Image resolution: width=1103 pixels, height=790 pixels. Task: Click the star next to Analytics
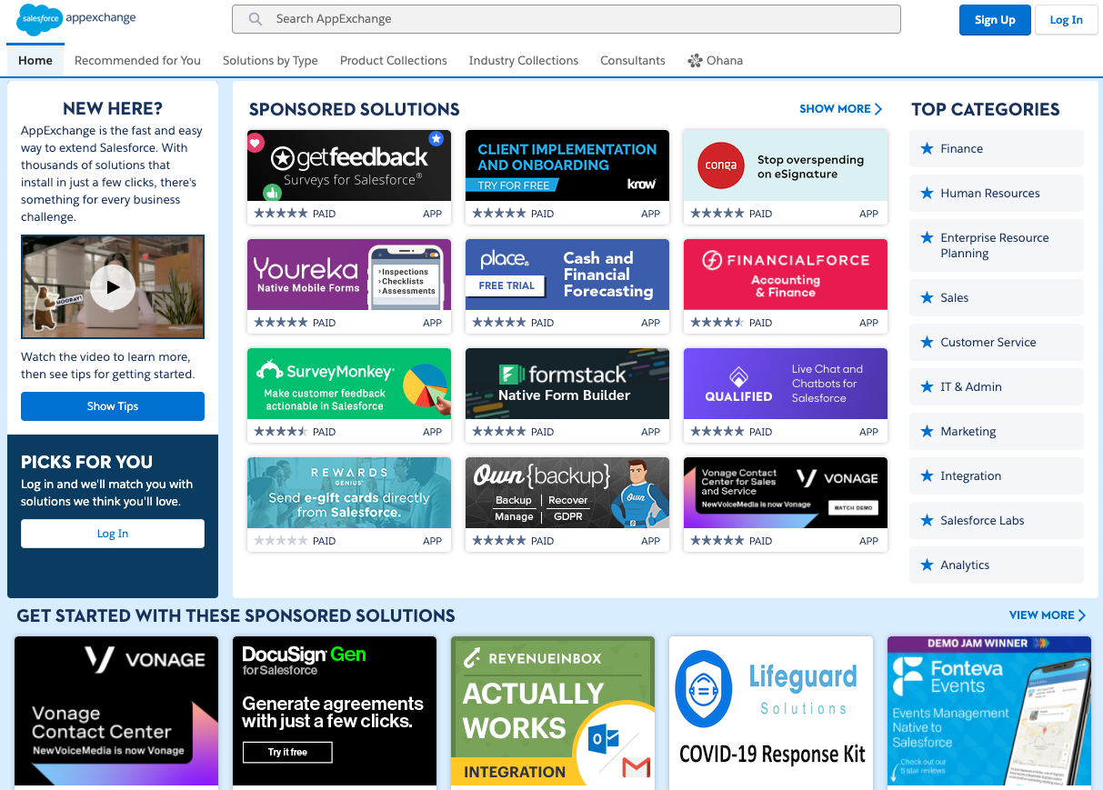tap(927, 565)
